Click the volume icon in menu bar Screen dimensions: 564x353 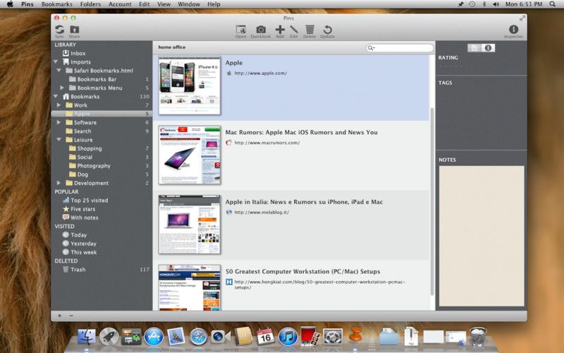496,4
